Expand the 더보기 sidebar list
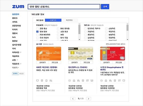The width and height of the screenshot is (143, 106). click(x=15, y=68)
